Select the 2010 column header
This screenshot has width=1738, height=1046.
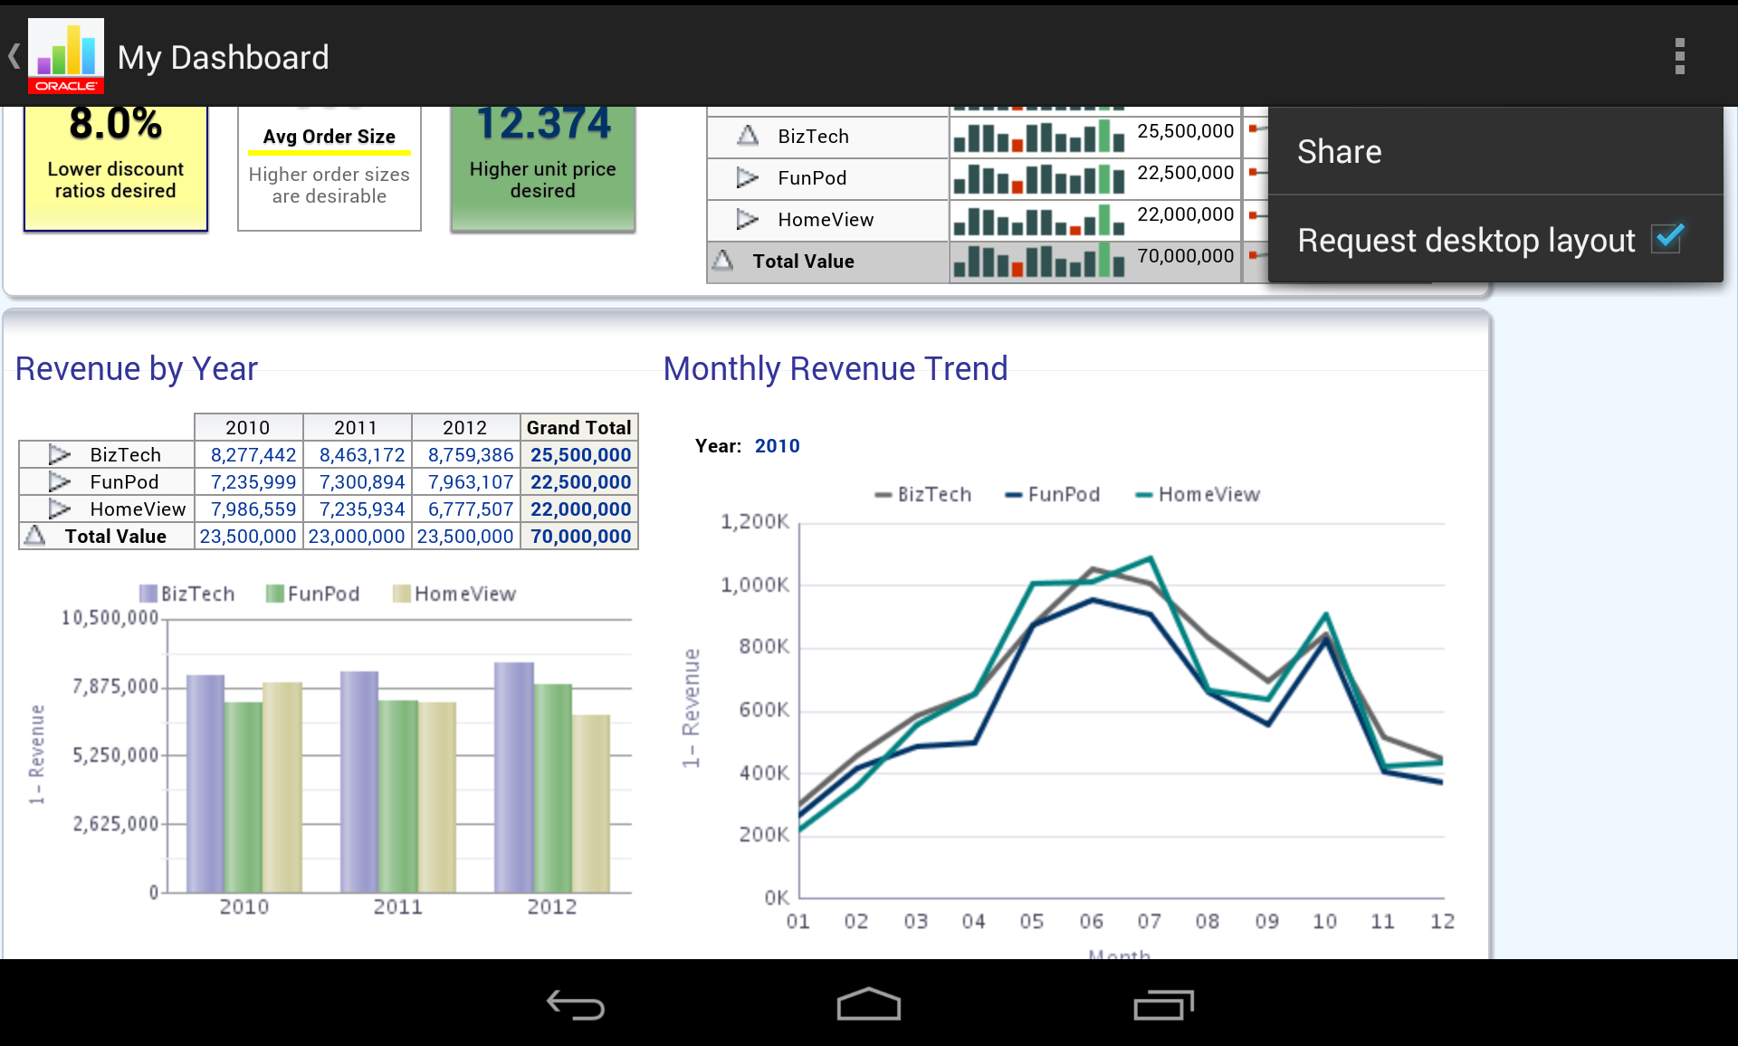coord(248,427)
